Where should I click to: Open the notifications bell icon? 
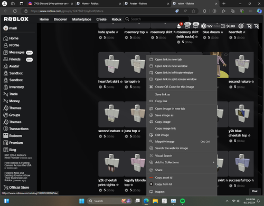point(179,26)
